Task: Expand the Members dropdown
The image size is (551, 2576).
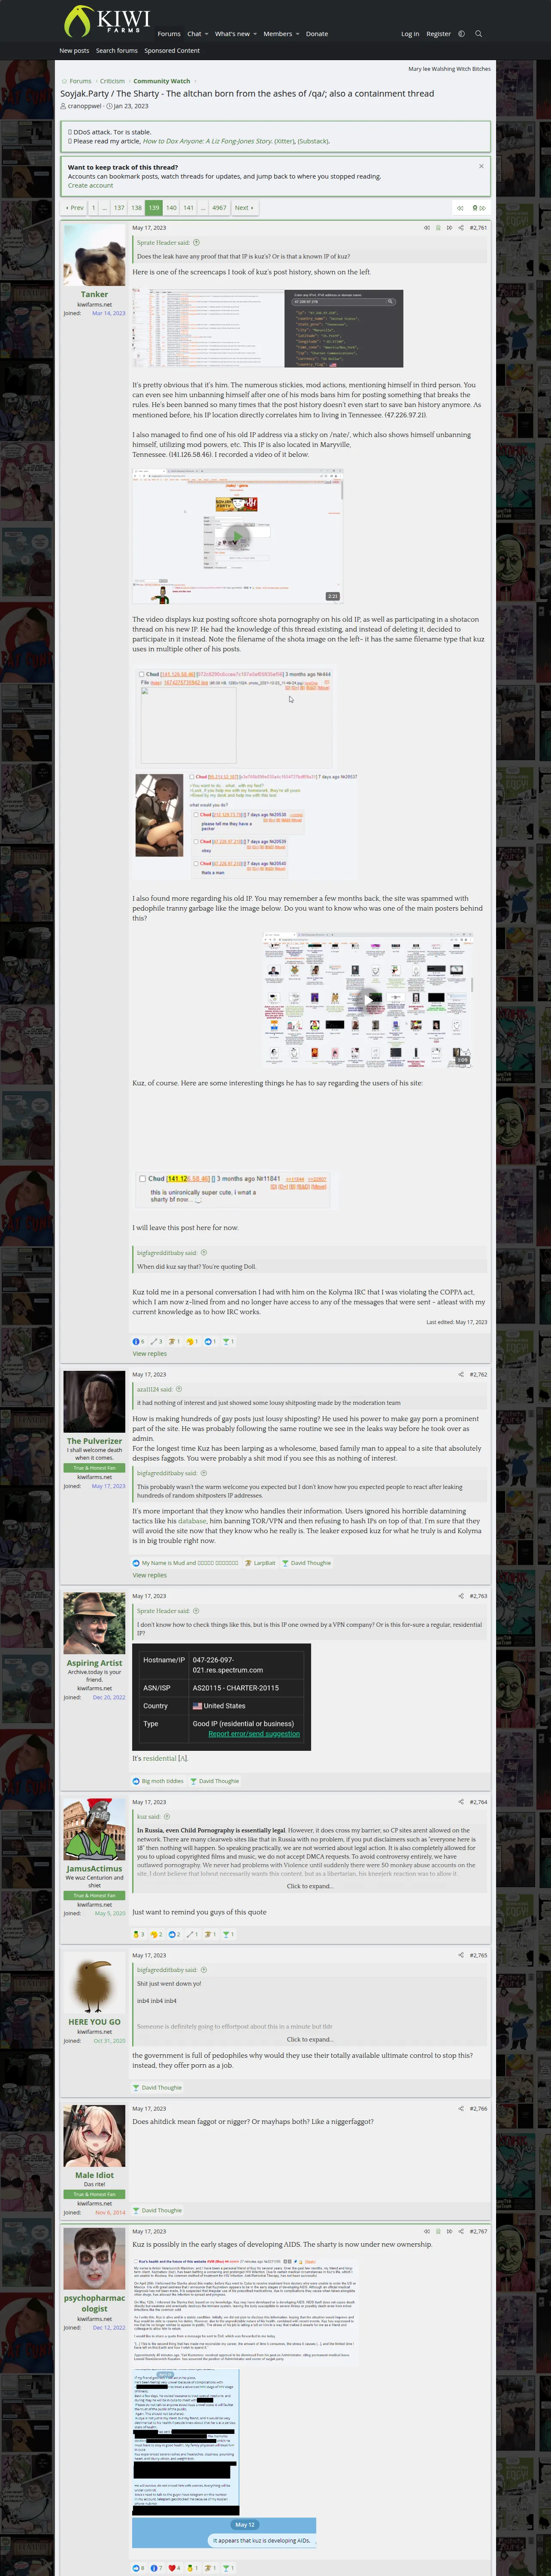Action: coord(297,34)
